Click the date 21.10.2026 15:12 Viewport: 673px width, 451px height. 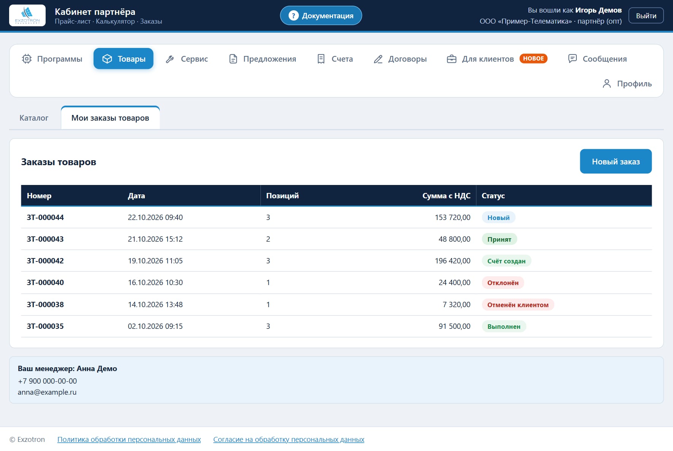pyautogui.click(x=155, y=239)
